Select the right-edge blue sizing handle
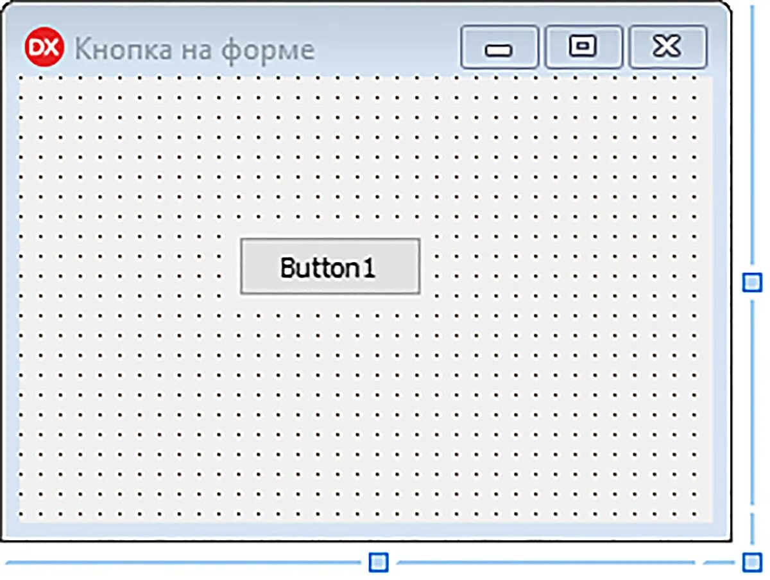 751,282
